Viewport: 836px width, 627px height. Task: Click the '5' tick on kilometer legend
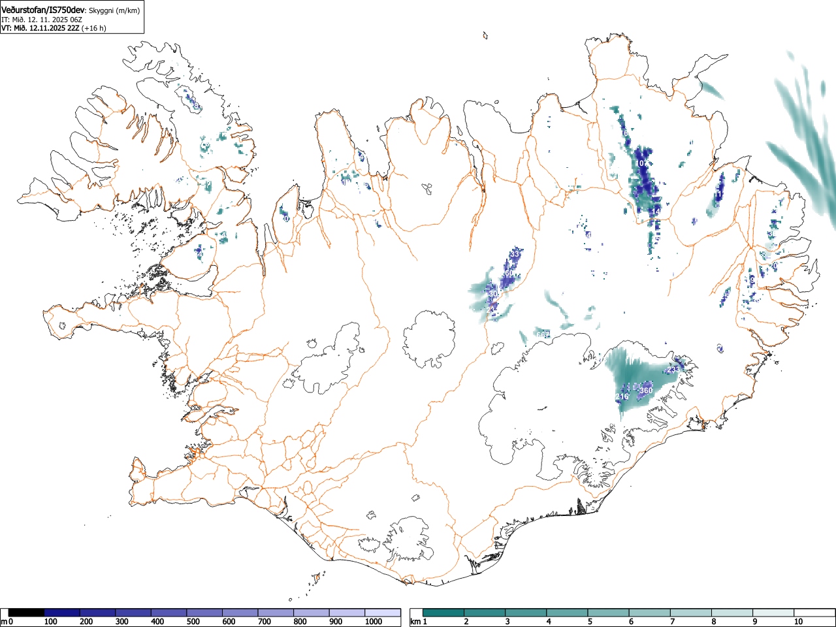(589, 622)
